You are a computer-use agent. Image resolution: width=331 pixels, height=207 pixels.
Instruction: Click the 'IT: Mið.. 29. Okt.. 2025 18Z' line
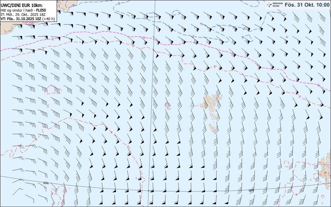(23, 14)
